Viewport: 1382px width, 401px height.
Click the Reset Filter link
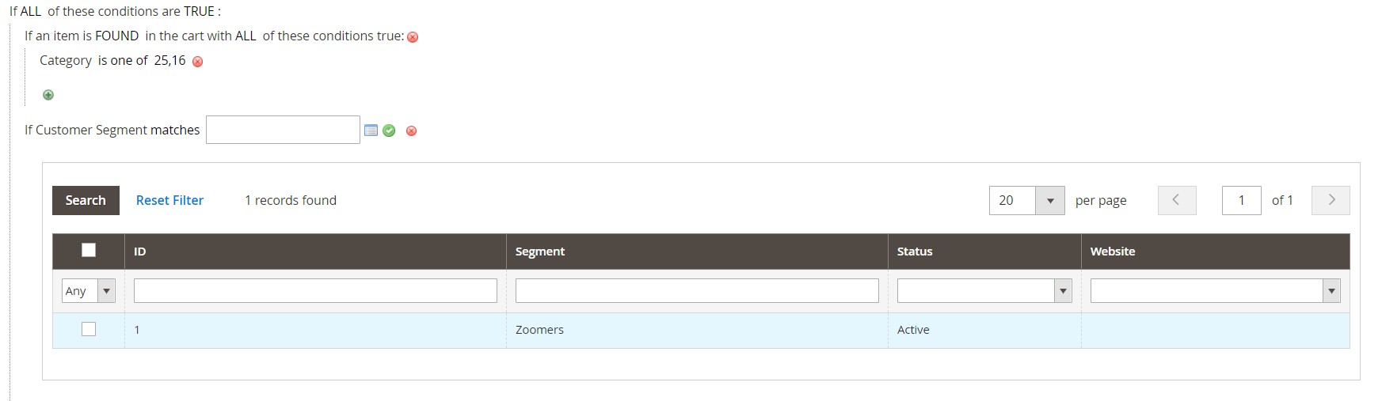tap(169, 200)
